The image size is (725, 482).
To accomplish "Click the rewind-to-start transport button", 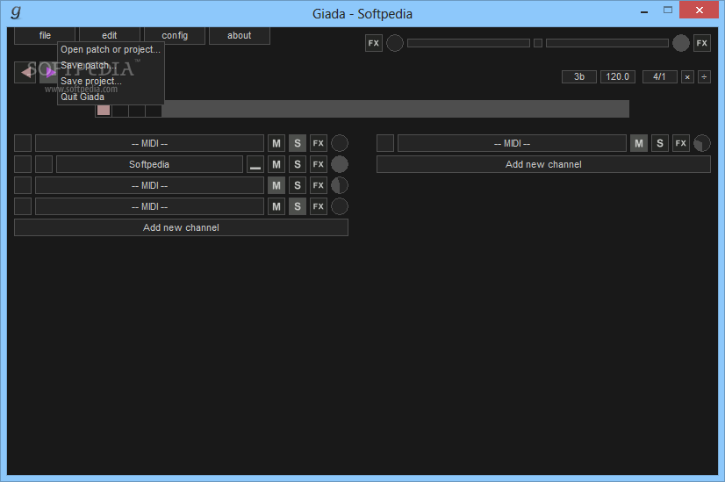I will 25,73.
